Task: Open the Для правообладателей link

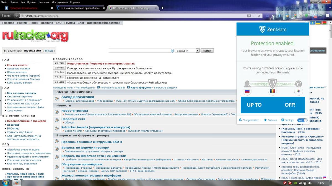Action: pos(103,23)
